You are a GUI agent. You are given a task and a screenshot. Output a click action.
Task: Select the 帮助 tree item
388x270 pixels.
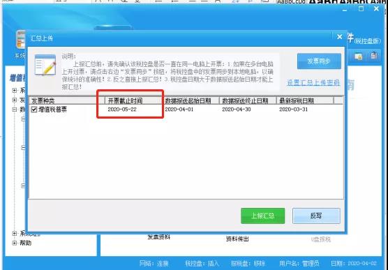click(26, 243)
